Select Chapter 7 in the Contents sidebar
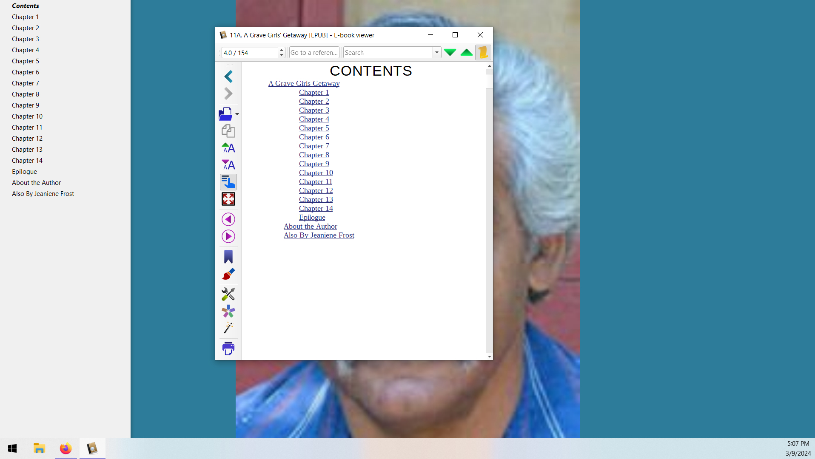815x459 pixels. pos(26,83)
